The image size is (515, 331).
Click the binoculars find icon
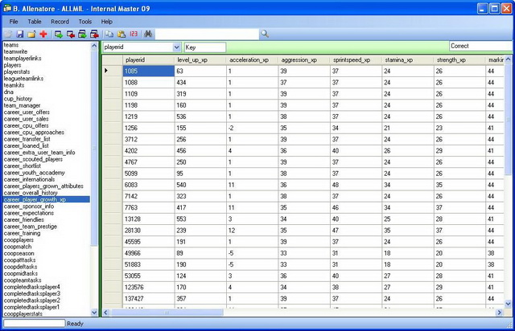coord(148,34)
